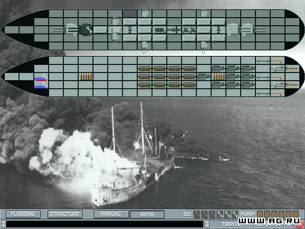This screenshot has height=229, width=305.
Task: Click the TIRPITZ ship name label
Action: pyautogui.click(x=230, y=224)
